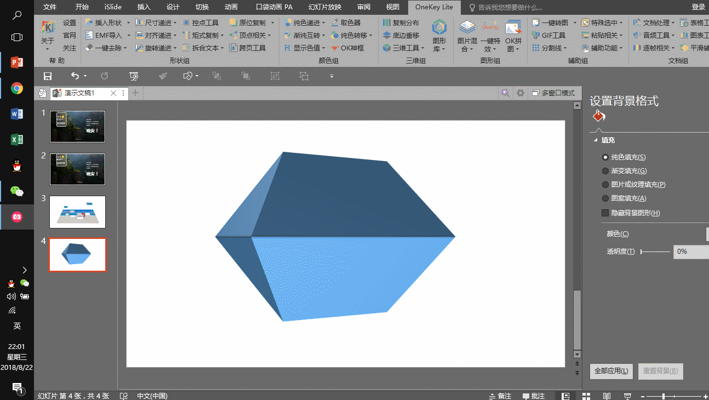
Task: Select slide 3 thumbnail
Action: point(77,212)
